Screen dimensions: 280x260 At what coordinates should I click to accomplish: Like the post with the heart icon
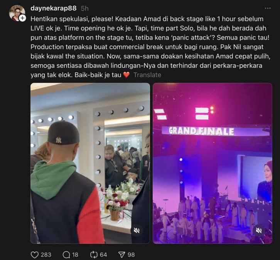[x=35, y=255]
